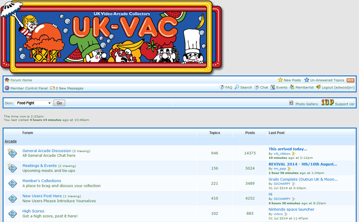Click the Logout icon
This screenshot has height=222, width=359.
(318, 87)
